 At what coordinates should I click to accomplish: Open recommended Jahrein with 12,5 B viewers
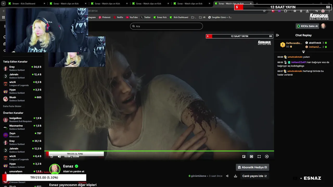(22, 150)
